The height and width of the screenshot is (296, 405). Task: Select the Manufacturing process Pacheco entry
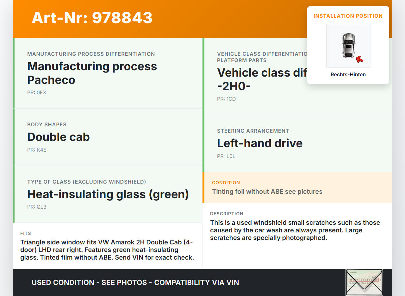click(92, 73)
